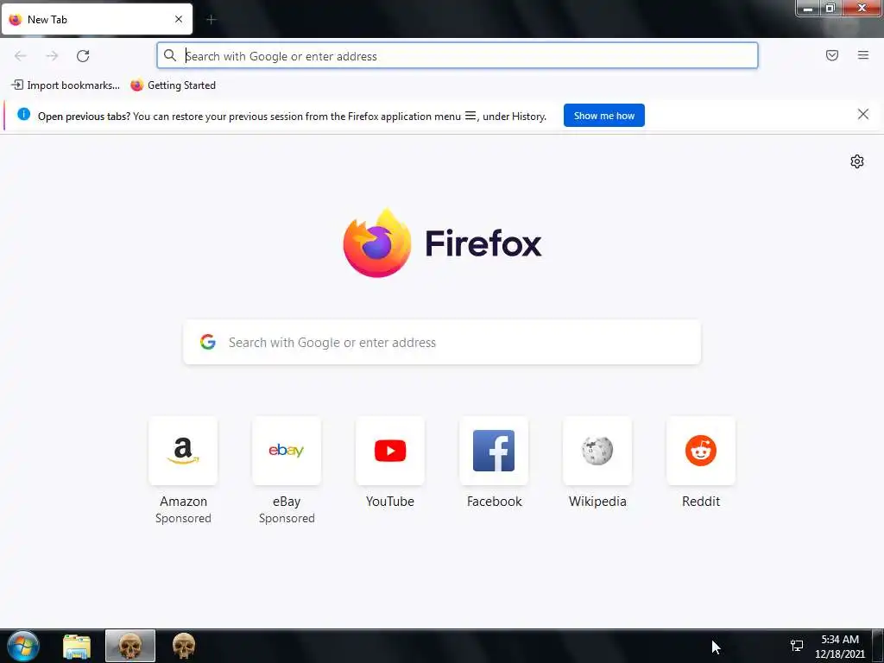Click the page's Google search box

coord(442,342)
